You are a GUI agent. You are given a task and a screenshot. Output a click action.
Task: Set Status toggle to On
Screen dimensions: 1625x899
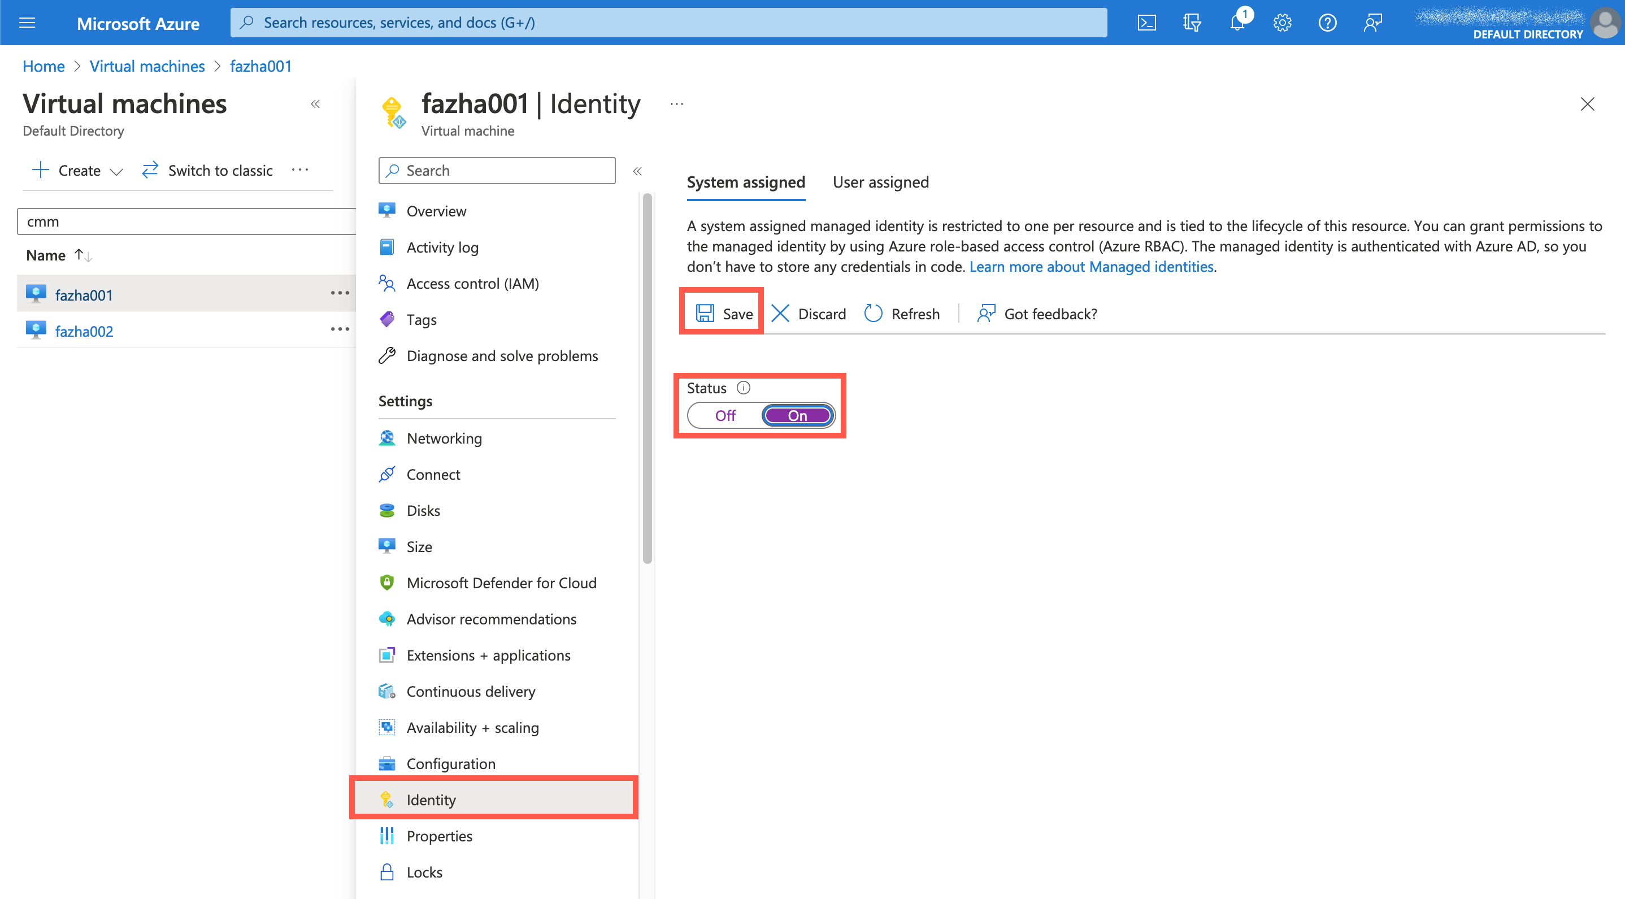point(797,415)
